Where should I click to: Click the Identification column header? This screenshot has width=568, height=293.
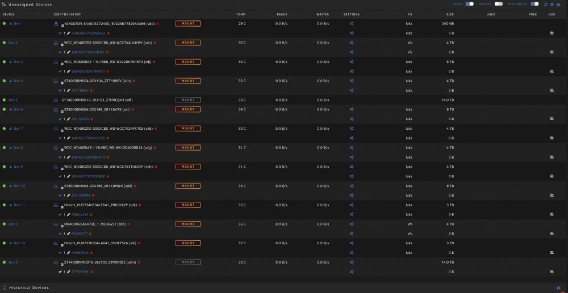click(67, 14)
